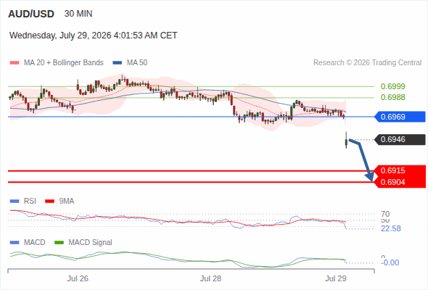Click the MA 50 blue legend swatch
Image resolution: width=428 pixels, height=290 pixels.
pos(117,63)
